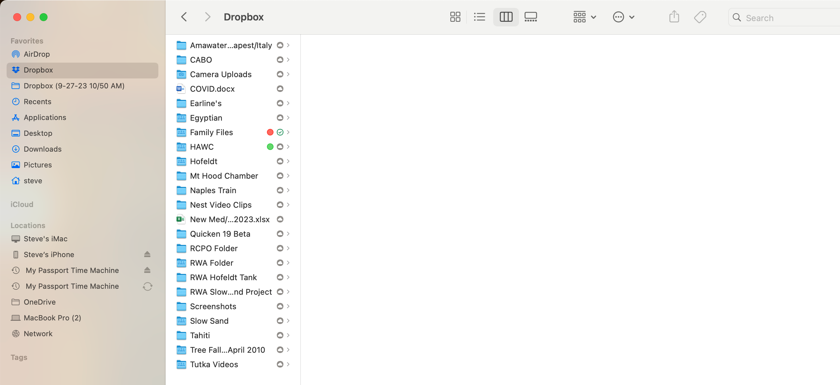
Task: Switch to list view
Action: [x=479, y=17]
